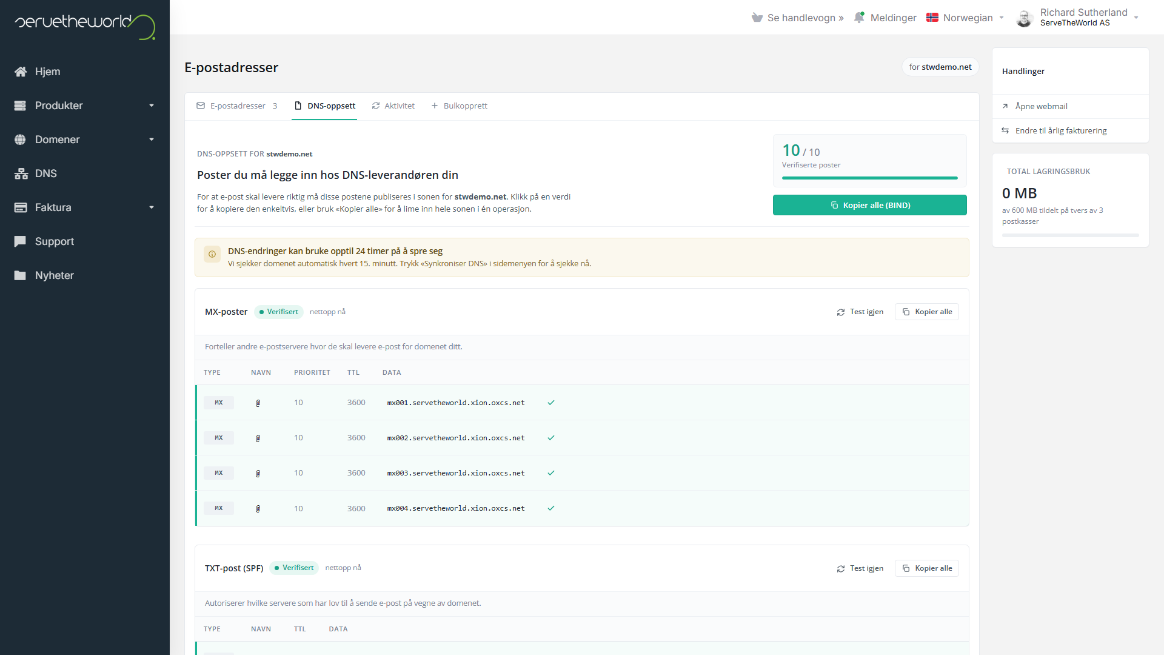Click the Domener globe icon
The image size is (1164, 655).
[x=21, y=139]
